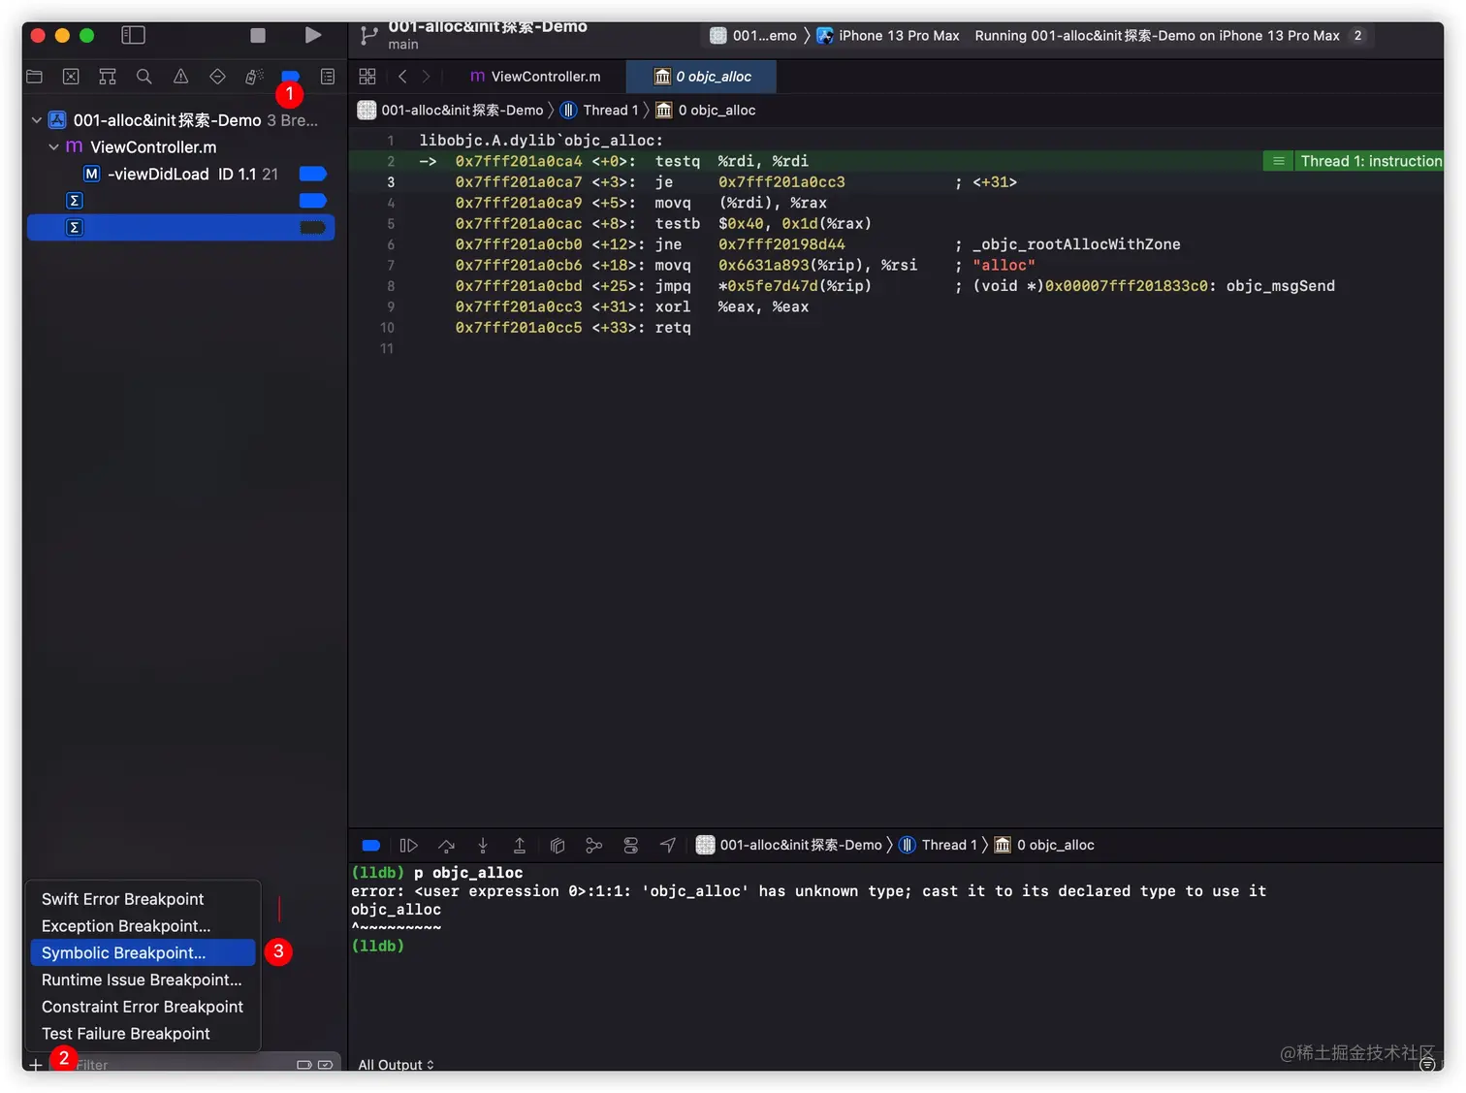Screen dimensions: 1466x1093
Task: Select the -viewDidLoad breakpoint row
Action: tap(181, 175)
